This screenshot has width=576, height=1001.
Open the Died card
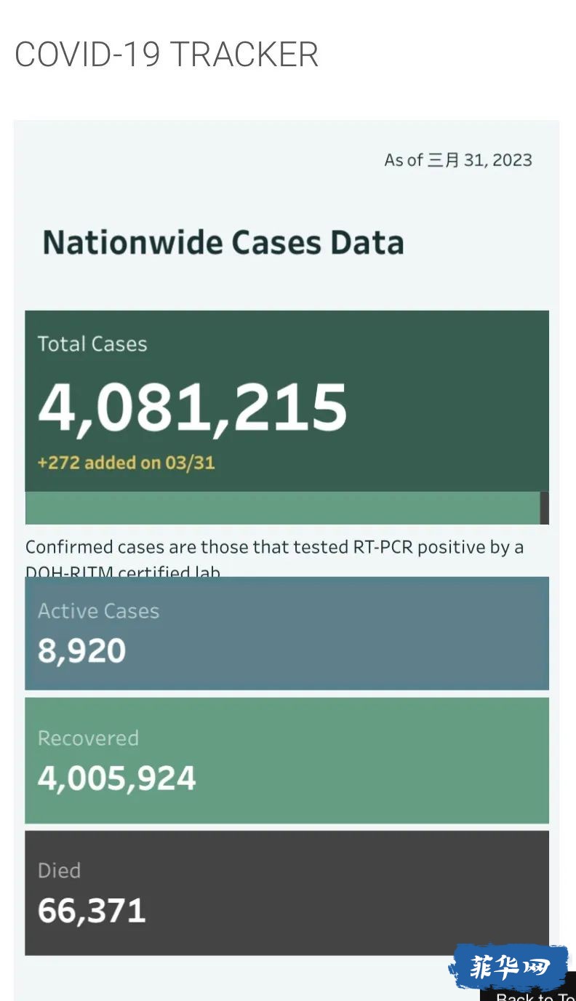click(x=287, y=893)
